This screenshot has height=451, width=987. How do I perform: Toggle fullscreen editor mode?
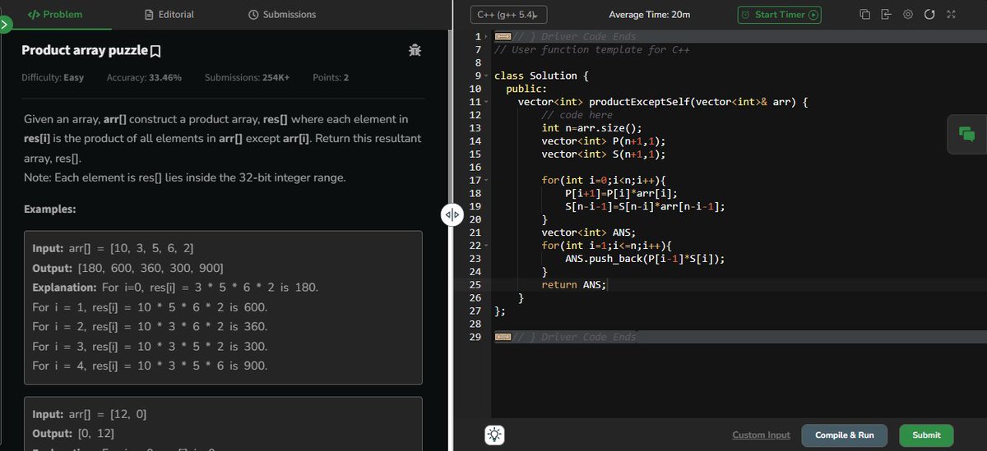951,15
